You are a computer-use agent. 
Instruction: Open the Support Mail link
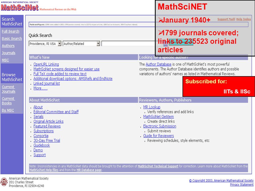pos(226,19)
